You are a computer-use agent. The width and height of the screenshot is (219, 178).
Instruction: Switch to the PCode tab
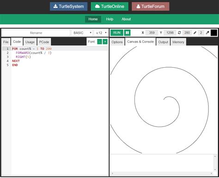tap(44, 42)
